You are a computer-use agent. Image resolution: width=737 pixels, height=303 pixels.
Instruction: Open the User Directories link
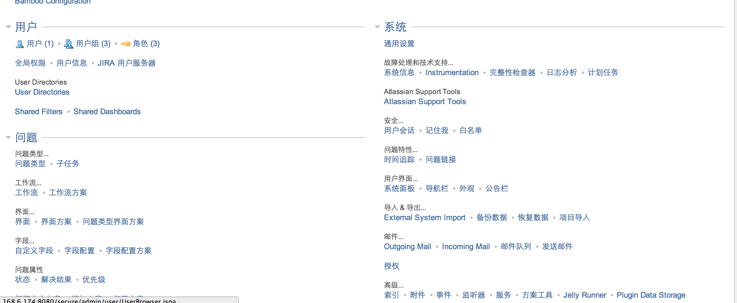click(42, 92)
